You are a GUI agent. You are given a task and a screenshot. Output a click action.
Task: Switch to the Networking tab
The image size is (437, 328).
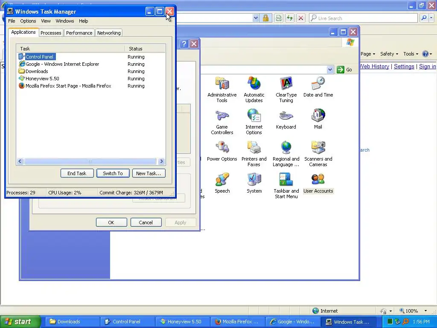[109, 33]
